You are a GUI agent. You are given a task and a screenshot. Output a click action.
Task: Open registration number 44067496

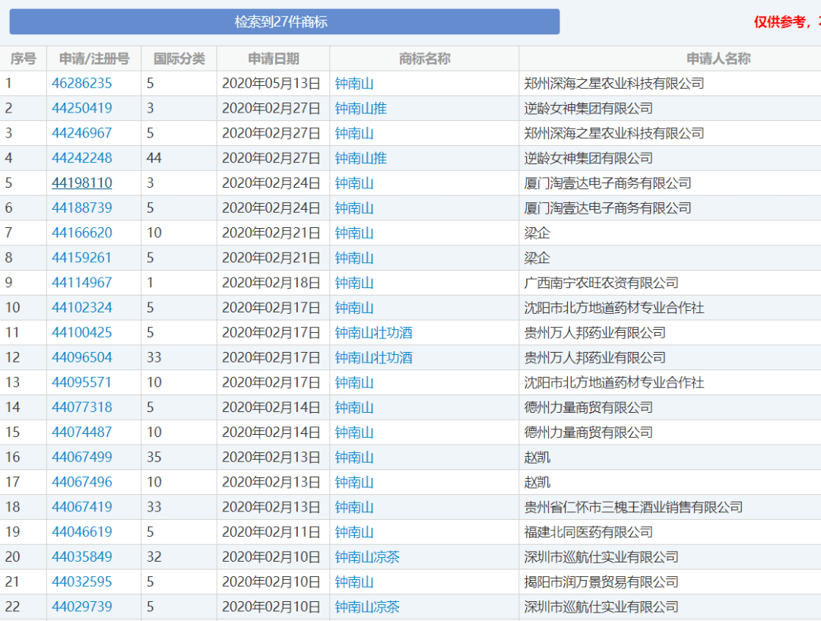(x=81, y=482)
